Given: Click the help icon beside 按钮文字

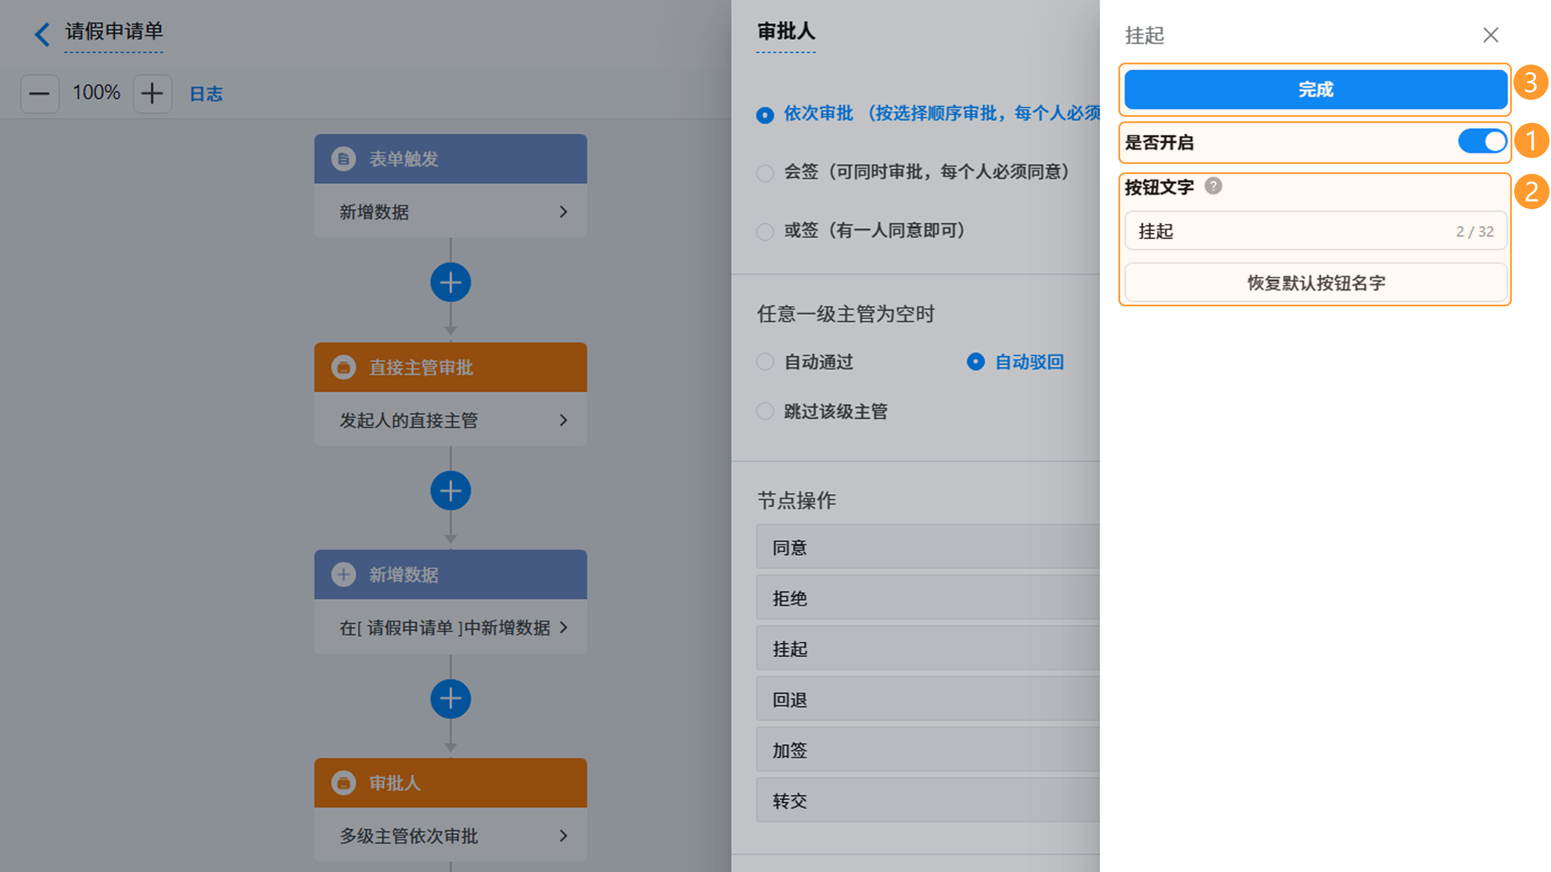Looking at the screenshot, I should pyautogui.click(x=1213, y=186).
